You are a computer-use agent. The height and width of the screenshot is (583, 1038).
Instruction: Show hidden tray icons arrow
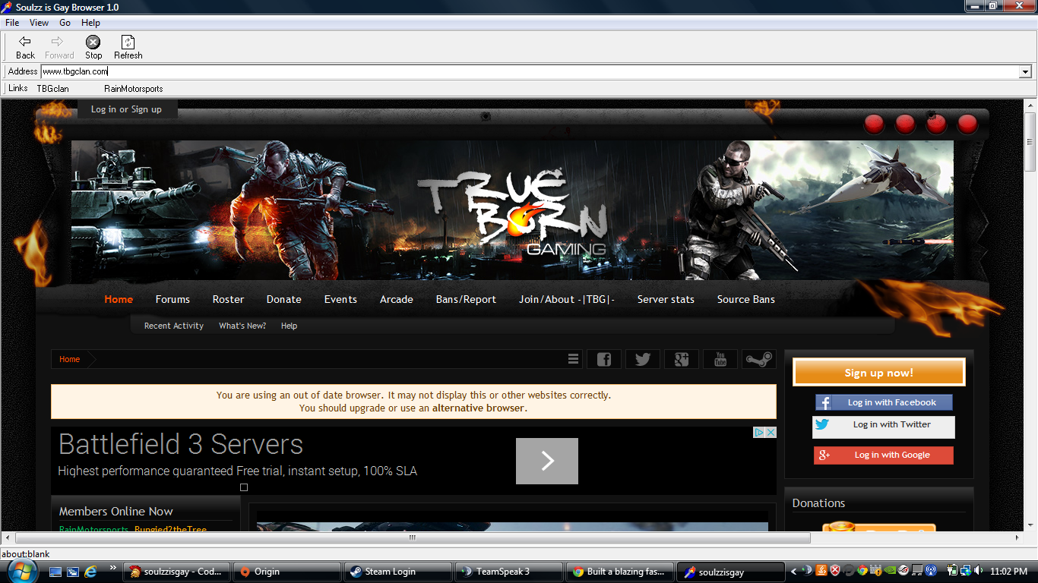[x=794, y=571]
